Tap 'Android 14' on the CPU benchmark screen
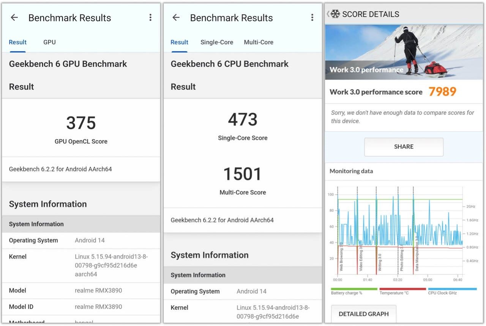 point(251,291)
